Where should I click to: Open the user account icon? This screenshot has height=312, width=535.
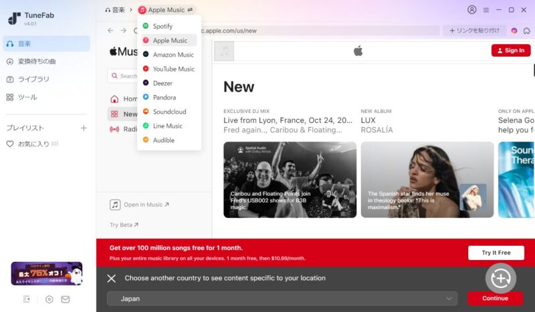click(472, 10)
